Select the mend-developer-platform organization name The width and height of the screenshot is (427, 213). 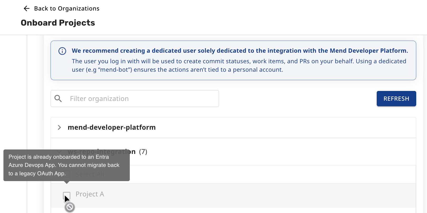coord(112,127)
